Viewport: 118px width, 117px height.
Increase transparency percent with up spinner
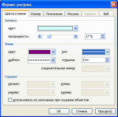102,35
